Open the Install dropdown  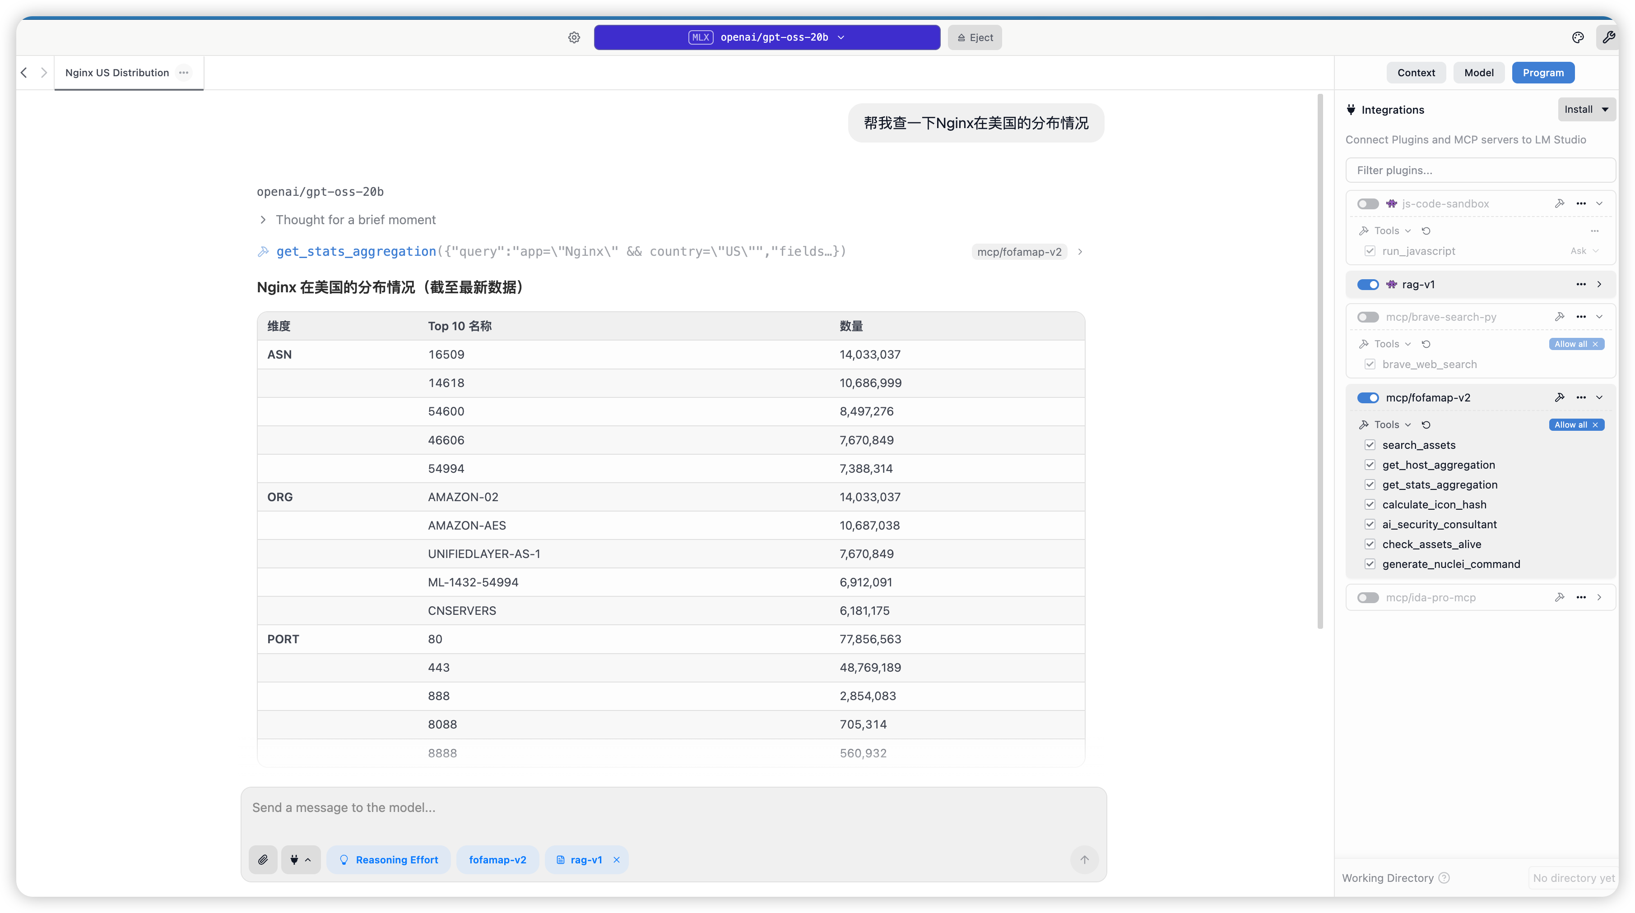[x=1586, y=109]
